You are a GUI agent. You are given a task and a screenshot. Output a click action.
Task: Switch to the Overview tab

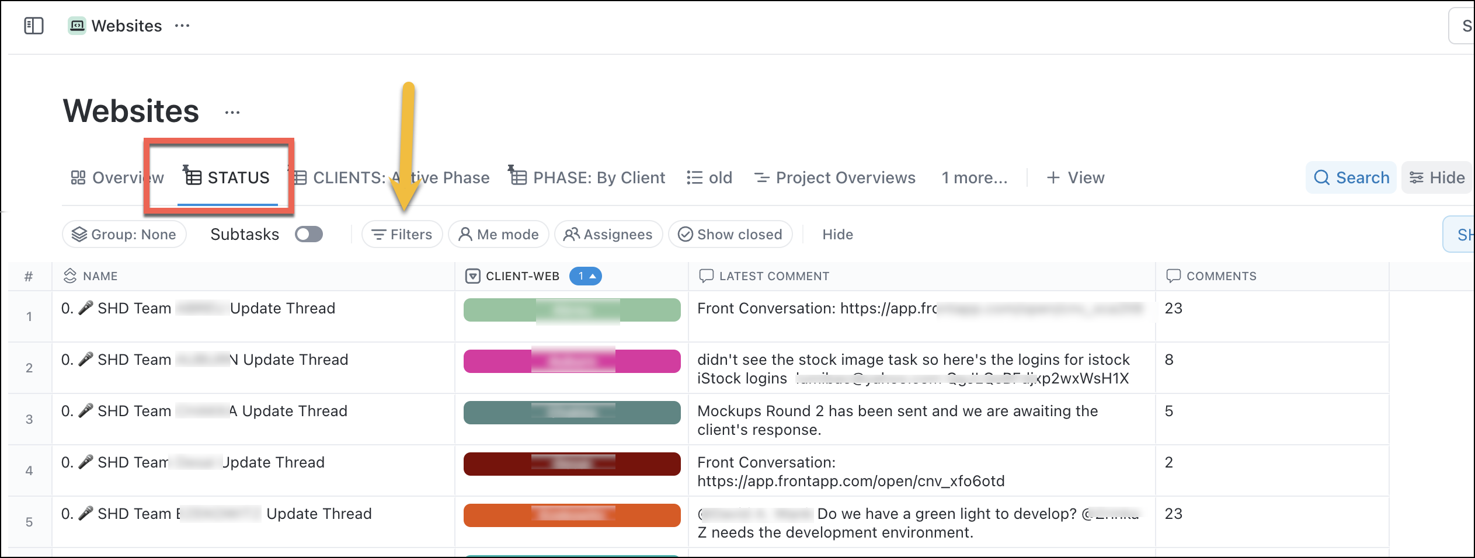[117, 177]
